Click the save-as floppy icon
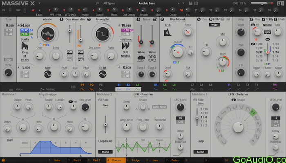The image size is (286, 163). pos(196,3)
